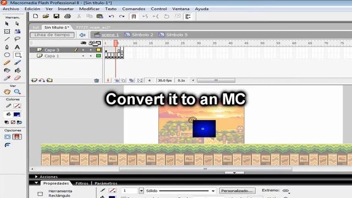Viewport: 352px width, 198px height.
Task: Open the Insertar menu
Action: click(65, 9)
